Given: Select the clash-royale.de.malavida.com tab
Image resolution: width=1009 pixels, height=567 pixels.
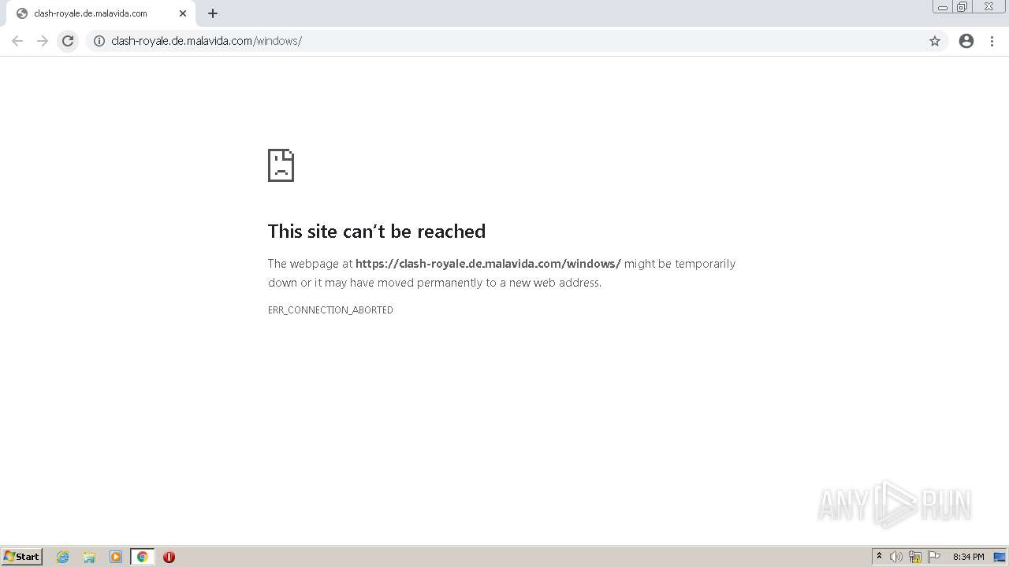Looking at the screenshot, I should tap(101, 13).
